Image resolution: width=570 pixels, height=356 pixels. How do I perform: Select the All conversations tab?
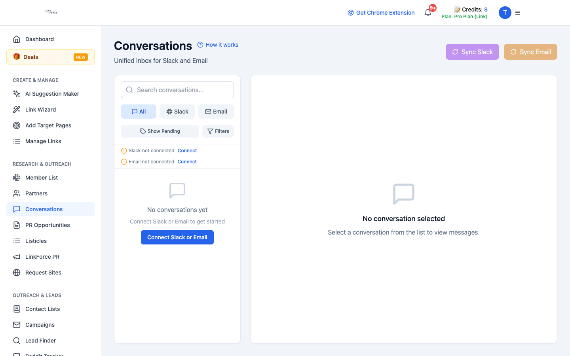click(x=139, y=112)
